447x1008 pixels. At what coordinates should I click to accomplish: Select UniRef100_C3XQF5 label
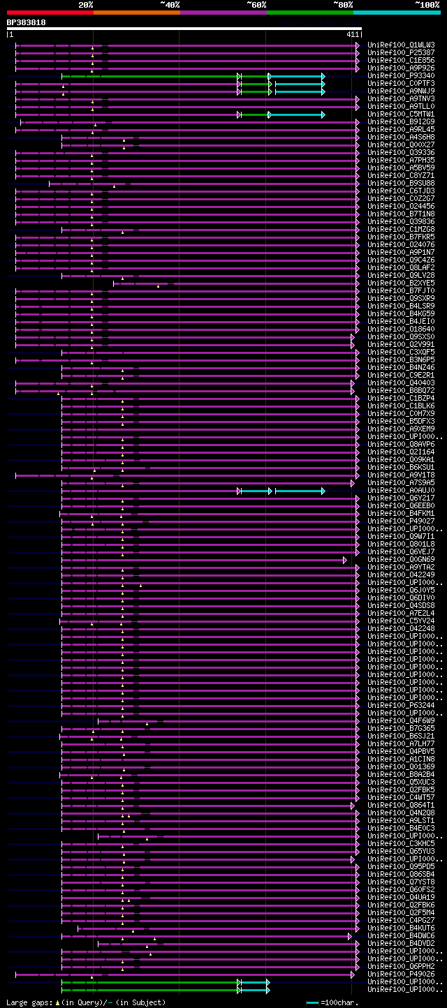[x=401, y=352]
